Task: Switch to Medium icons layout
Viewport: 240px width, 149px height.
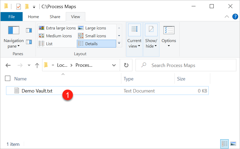Action: [56, 36]
